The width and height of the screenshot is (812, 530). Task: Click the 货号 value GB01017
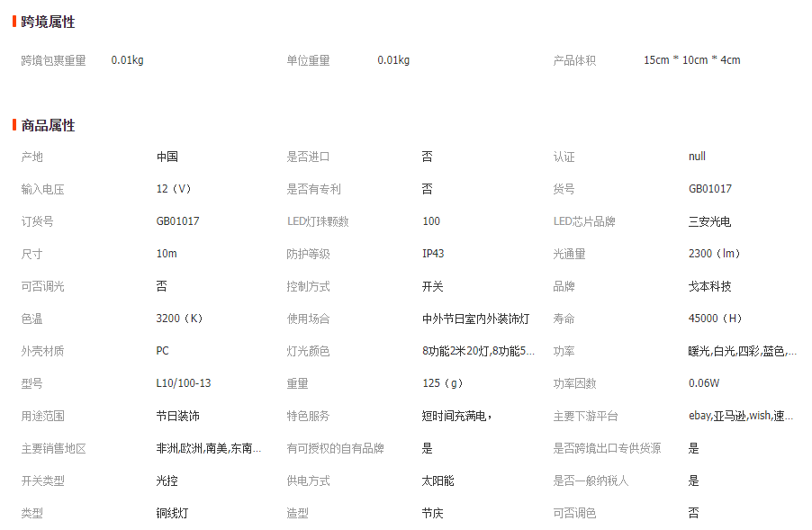pyautogui.click(x=709, y=189)
